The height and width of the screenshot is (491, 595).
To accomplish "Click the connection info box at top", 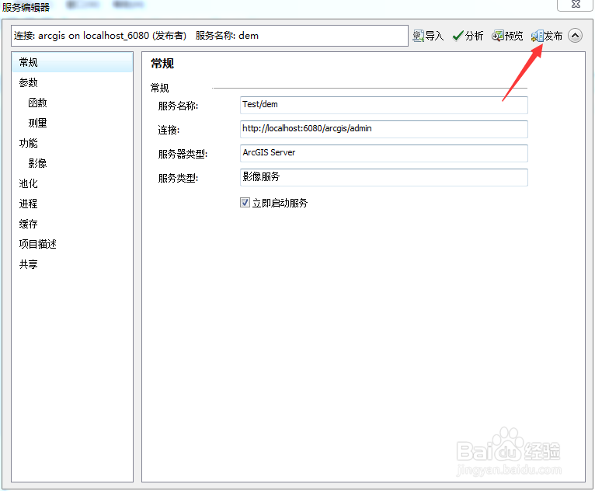I will [x=210, y=36].
